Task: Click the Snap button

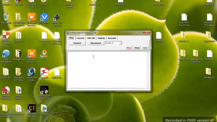Action: pos(137,48)
